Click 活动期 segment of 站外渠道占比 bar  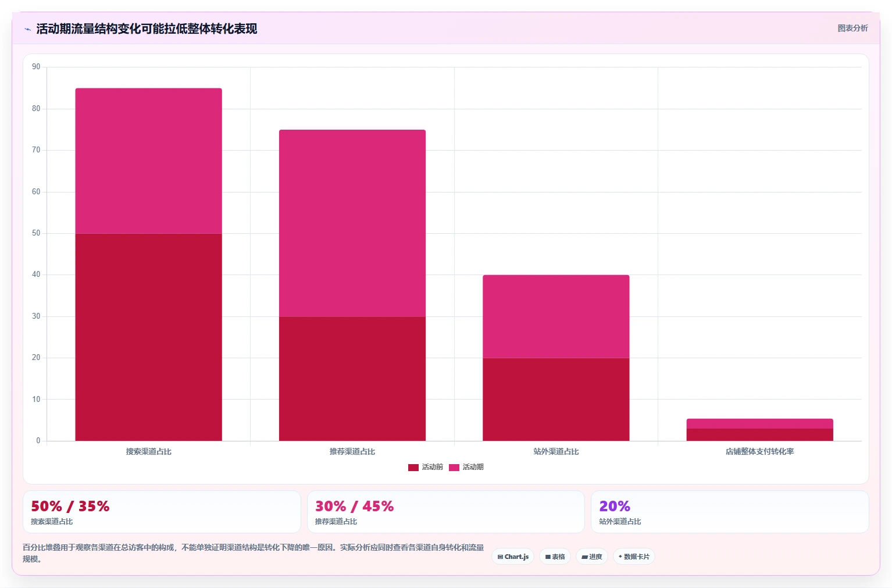[556, 316]
